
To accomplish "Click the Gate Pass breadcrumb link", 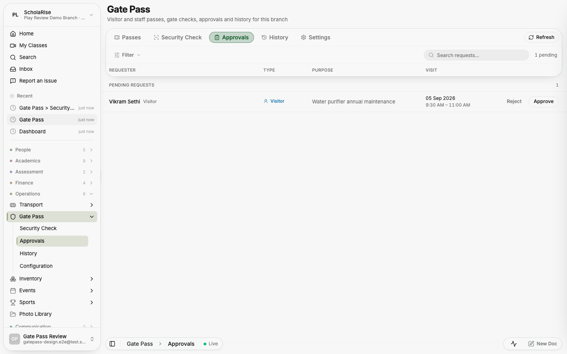I will click(140, 344).
